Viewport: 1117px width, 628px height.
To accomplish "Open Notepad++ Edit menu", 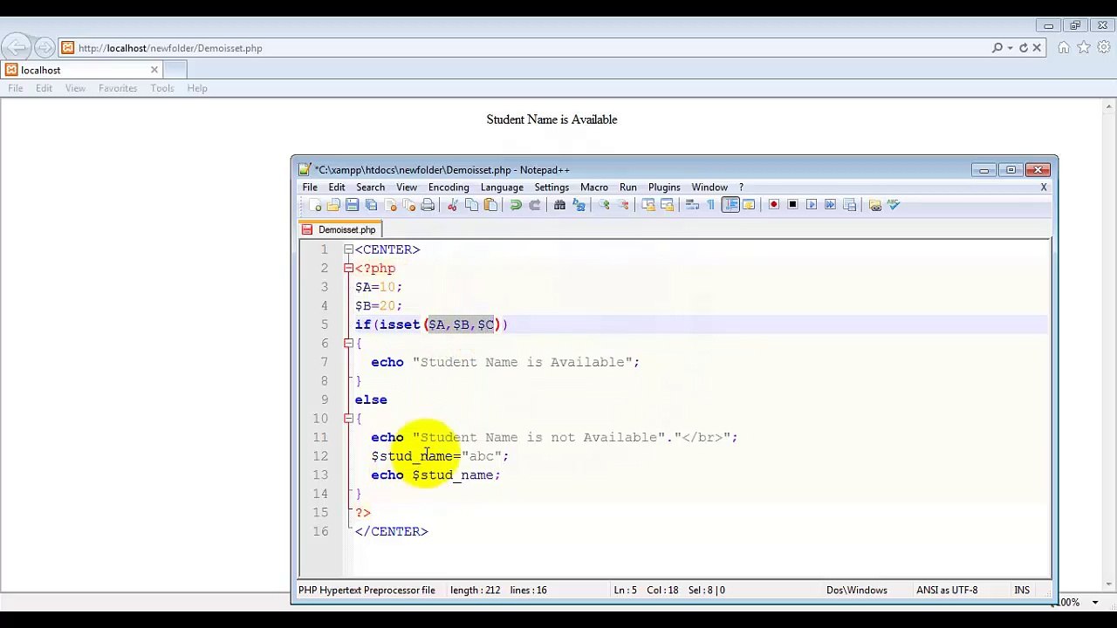I will click(x=337, y=188).
